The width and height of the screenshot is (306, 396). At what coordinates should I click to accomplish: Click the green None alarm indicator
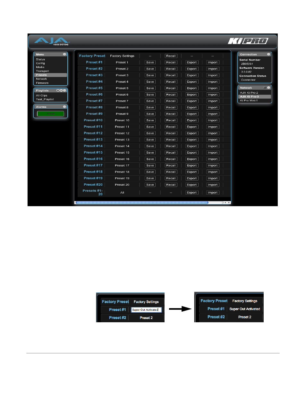tap(50, 114)
